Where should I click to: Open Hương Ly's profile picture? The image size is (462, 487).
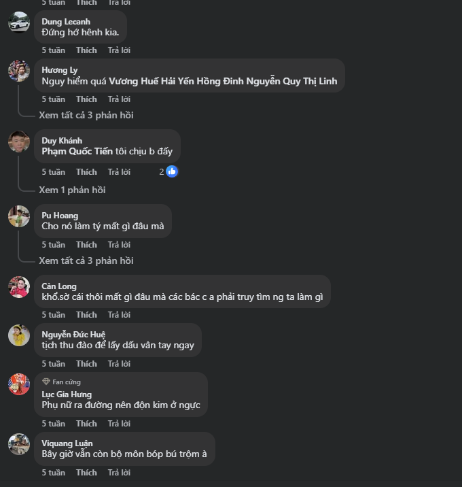19,71
